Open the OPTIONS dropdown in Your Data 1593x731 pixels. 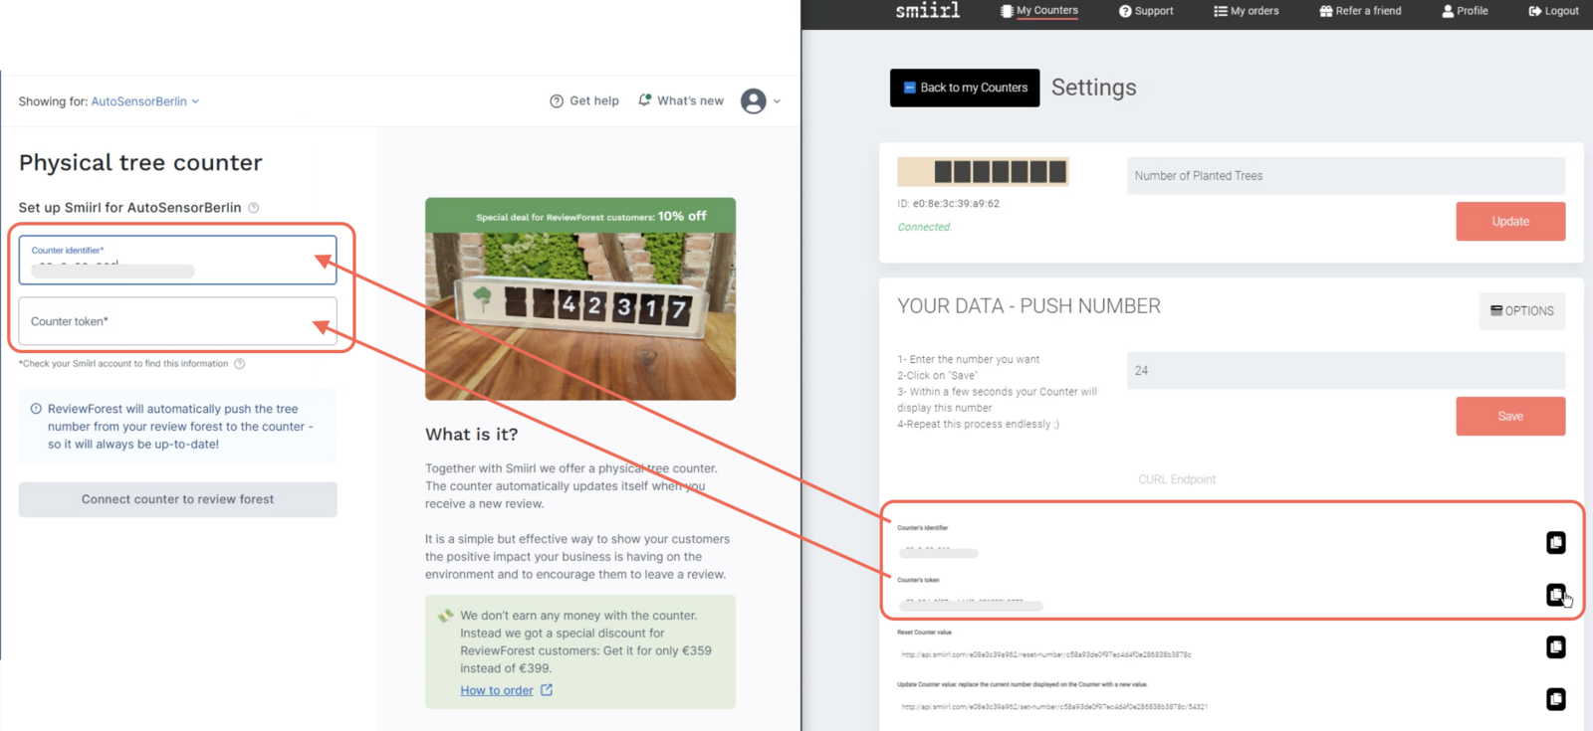point(1522,311)
